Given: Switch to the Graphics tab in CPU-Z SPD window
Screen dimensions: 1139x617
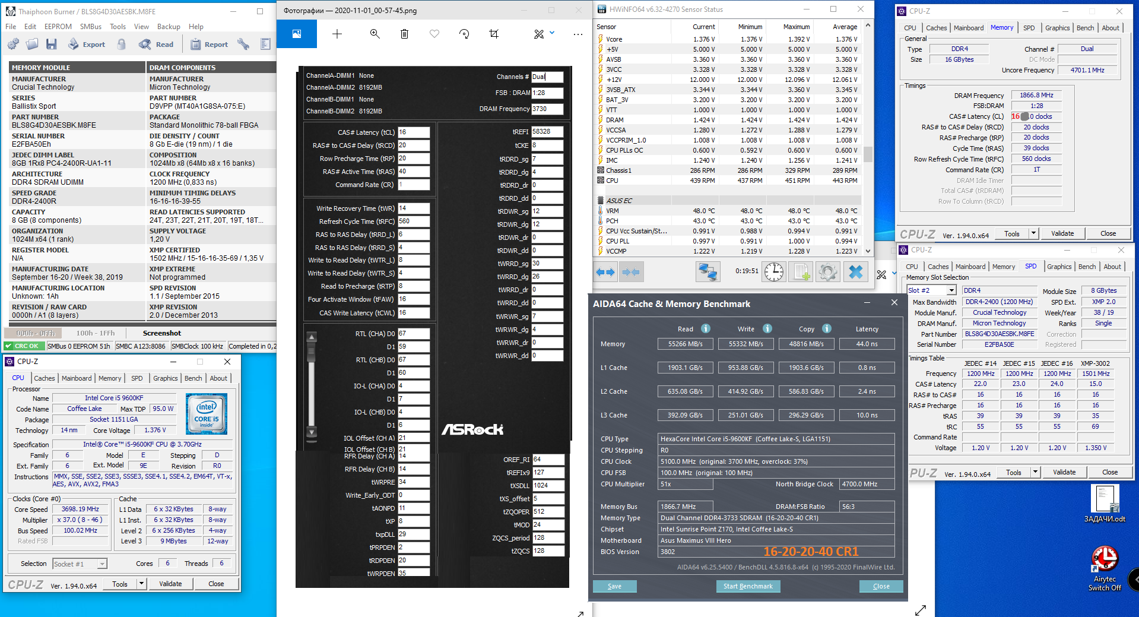Looking at the screenshot, I should pyautogui.click(x=1059, y=267).
